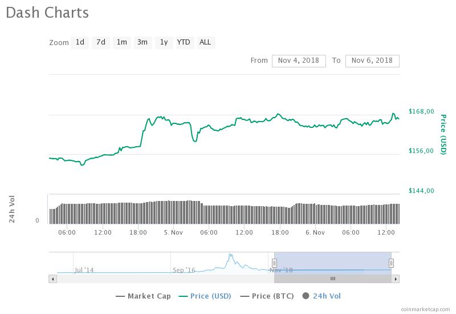The image size is (456, 314).
Task: Set zoom to 1d
Action: [80, 42]
